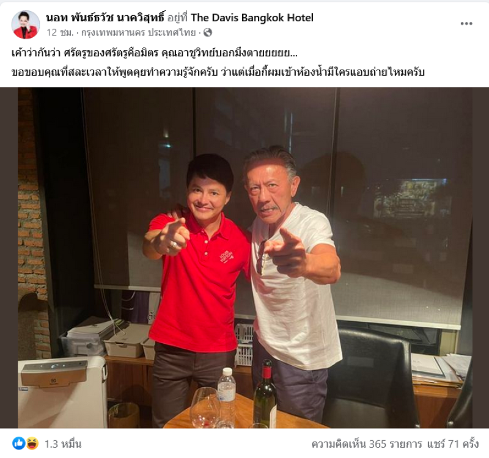Show who reacted via 1.3 หมื่น count
The height and width of the screenshot is (458, 489).
(x=63, y=444)
